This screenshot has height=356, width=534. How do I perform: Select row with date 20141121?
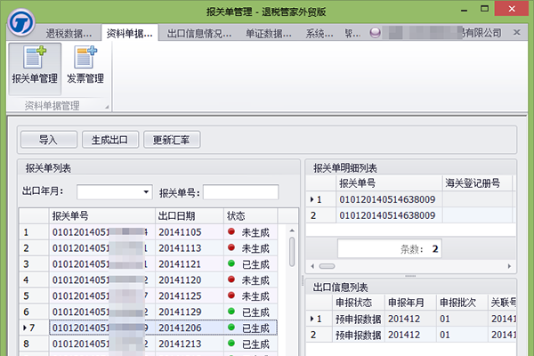148,264
